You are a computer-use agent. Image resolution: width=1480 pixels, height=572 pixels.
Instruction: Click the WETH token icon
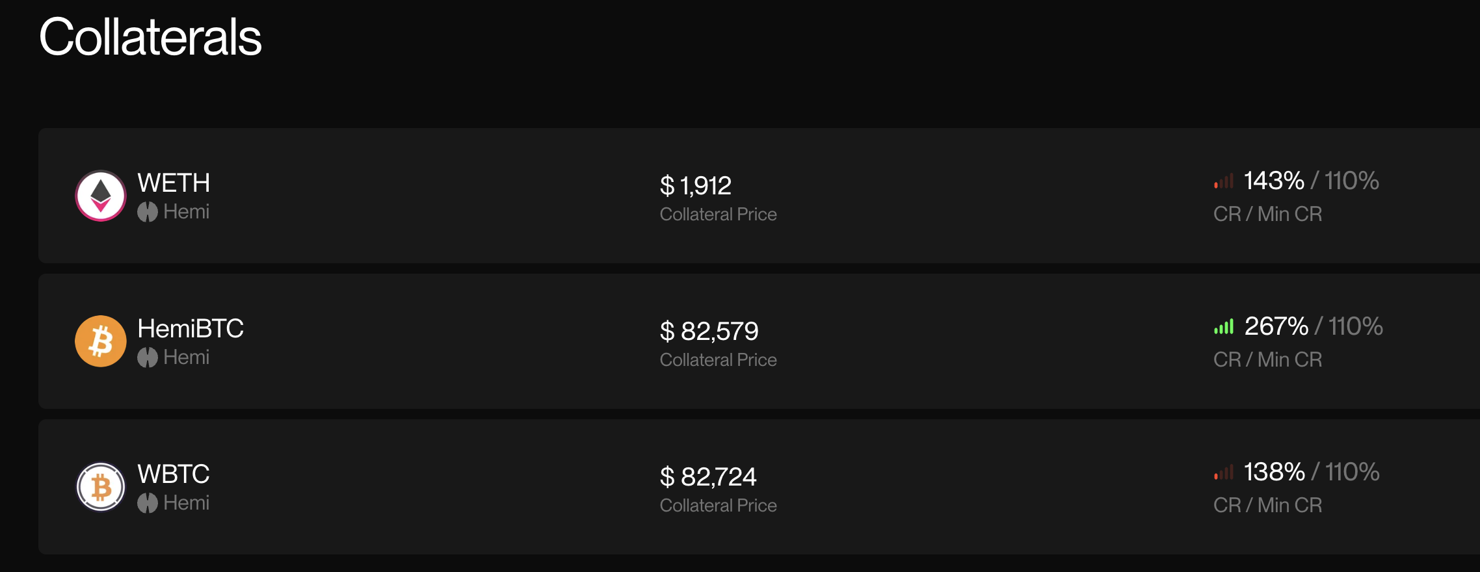(101, 196)
